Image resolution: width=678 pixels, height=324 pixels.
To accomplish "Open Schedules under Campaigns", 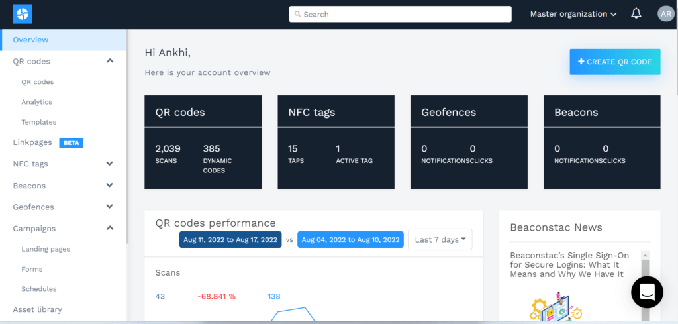I will pos(39,288).
